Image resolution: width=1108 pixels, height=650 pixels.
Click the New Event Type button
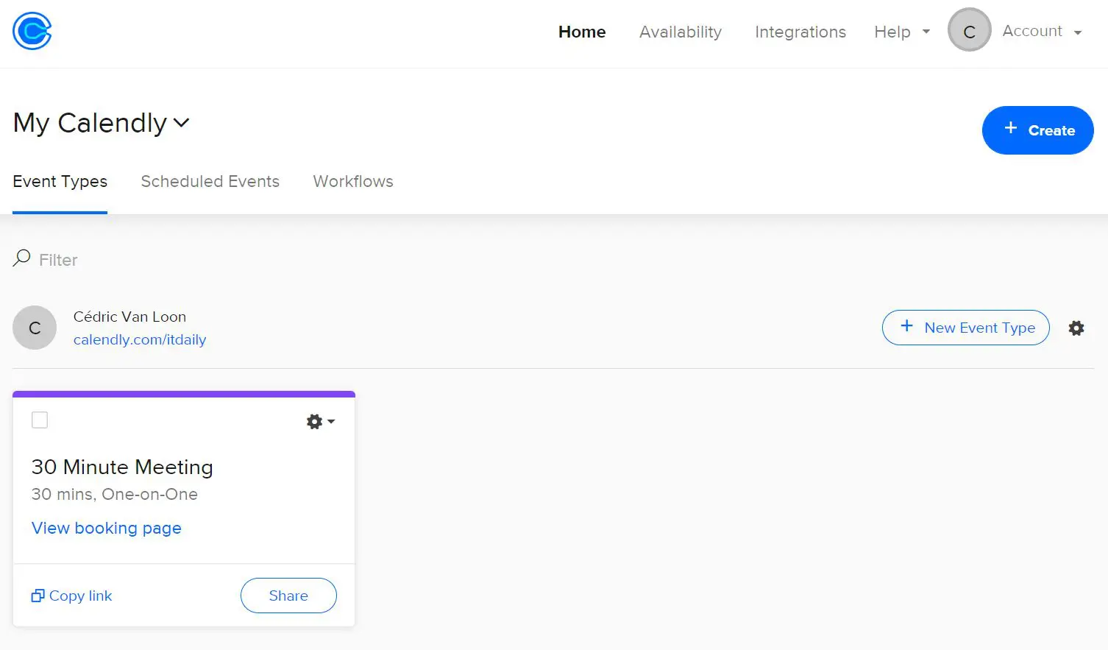point(965,328)
